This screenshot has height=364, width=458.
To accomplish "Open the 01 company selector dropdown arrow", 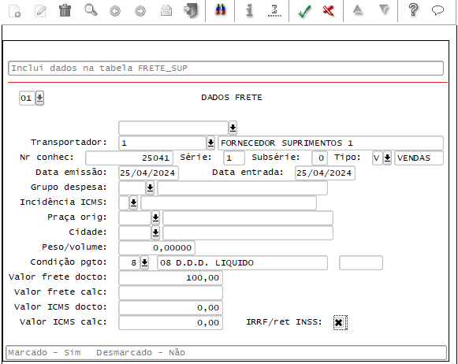I will 39,98.
